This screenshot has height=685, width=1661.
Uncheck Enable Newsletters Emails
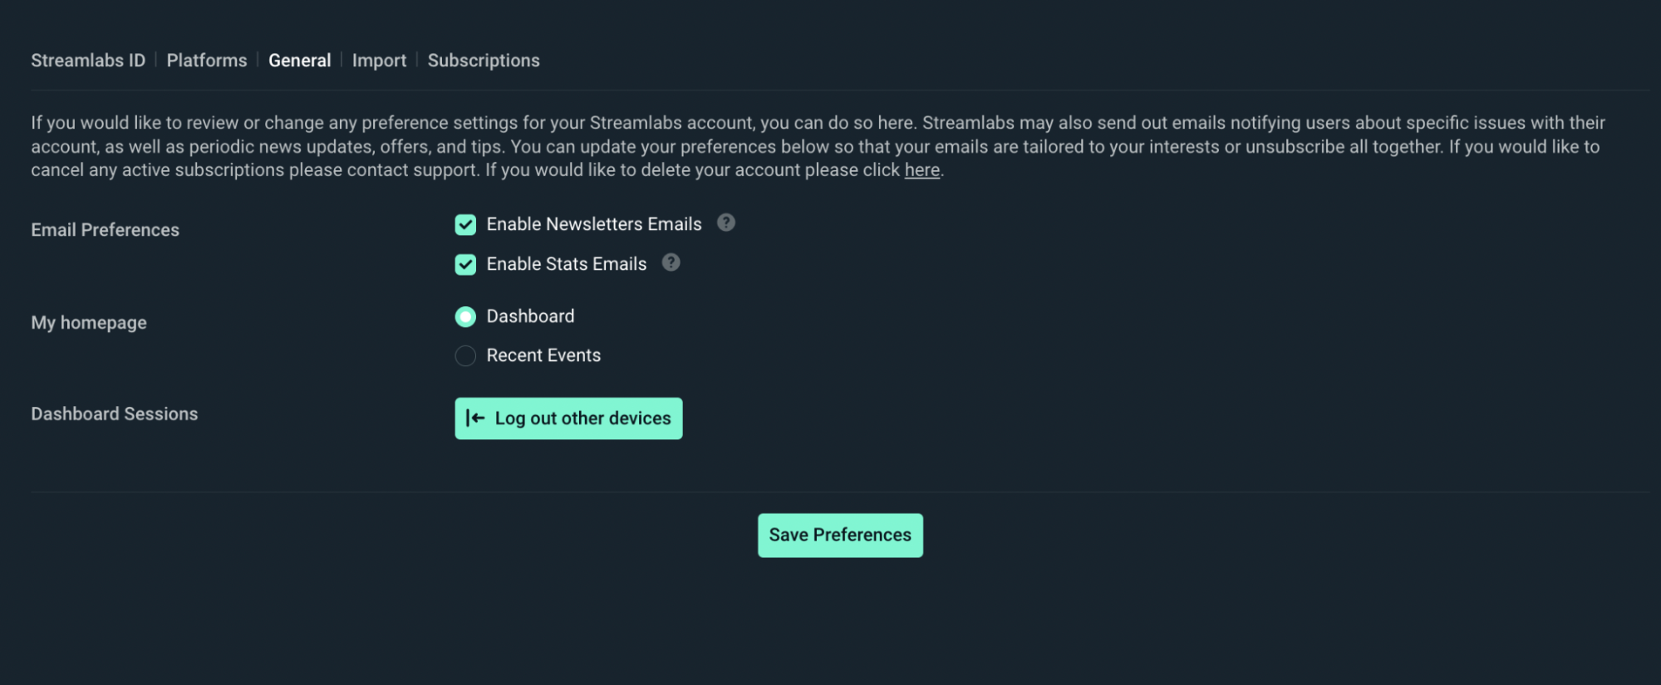(x=465, y=224)
